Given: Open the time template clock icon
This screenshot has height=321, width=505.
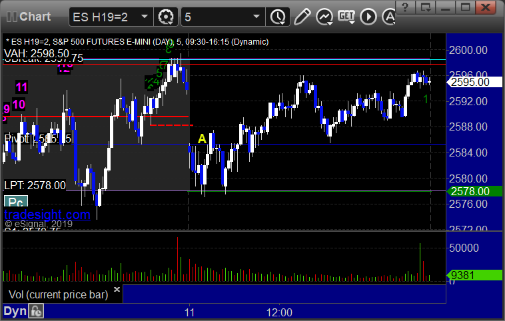Looking at the screenshot, I should pos(278,17).
